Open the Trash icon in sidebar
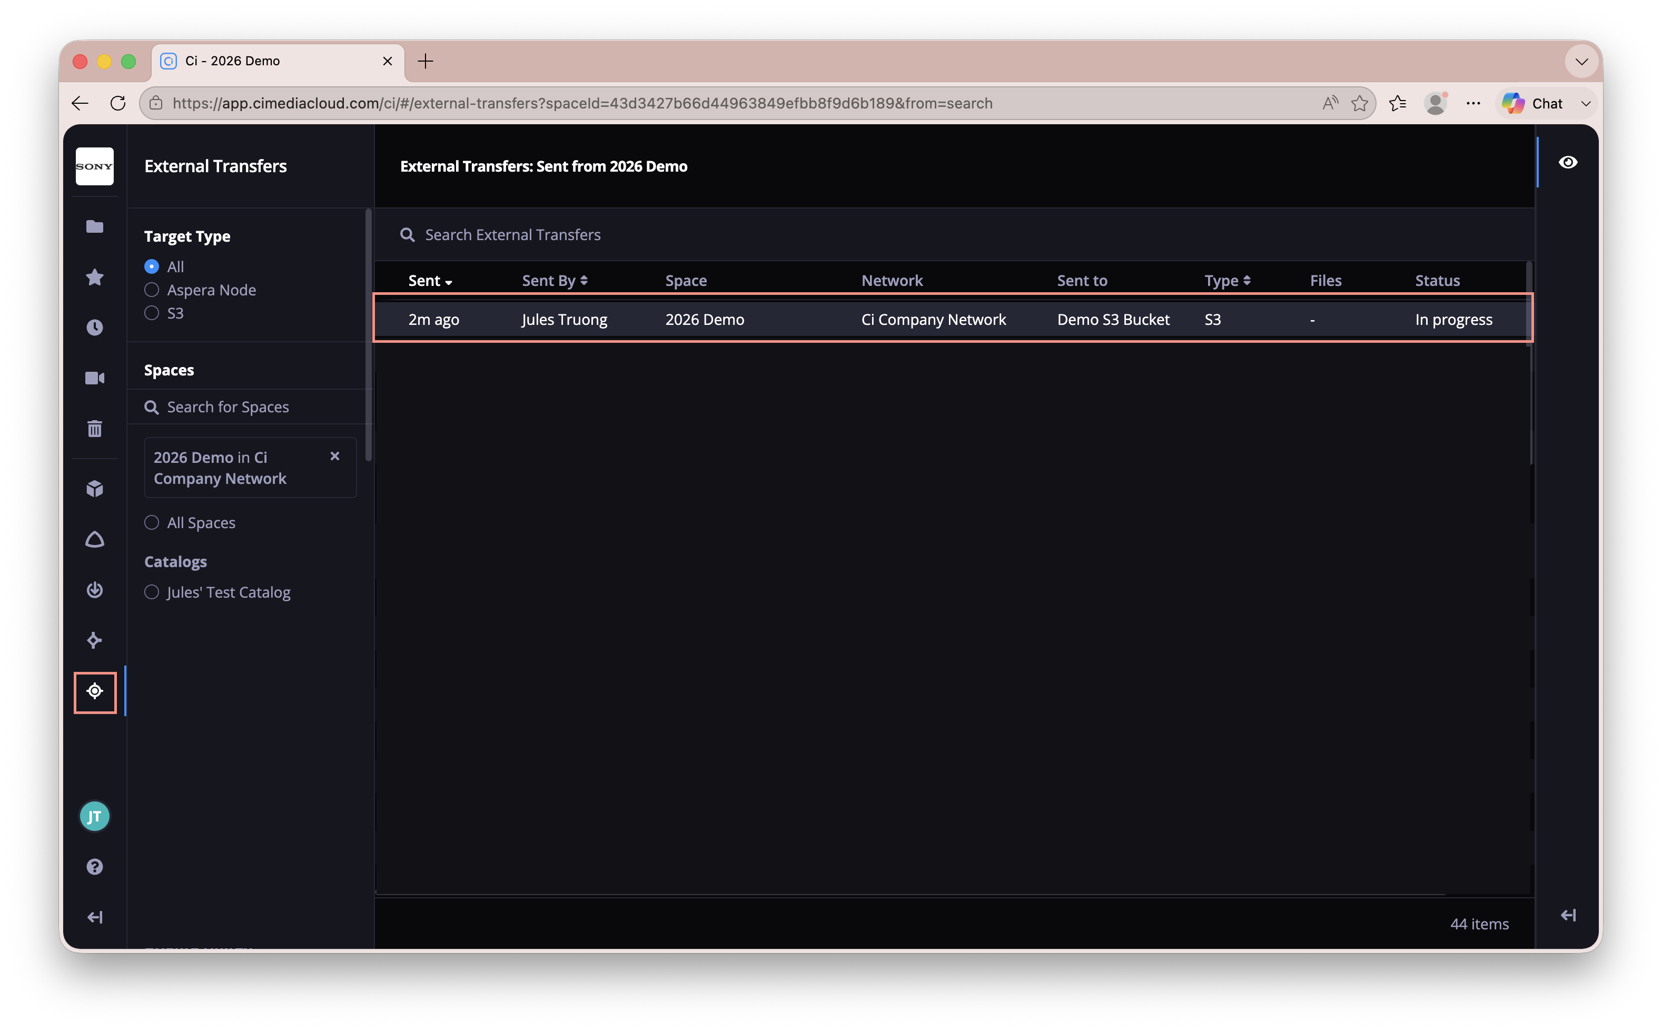 tap(94, 428)
